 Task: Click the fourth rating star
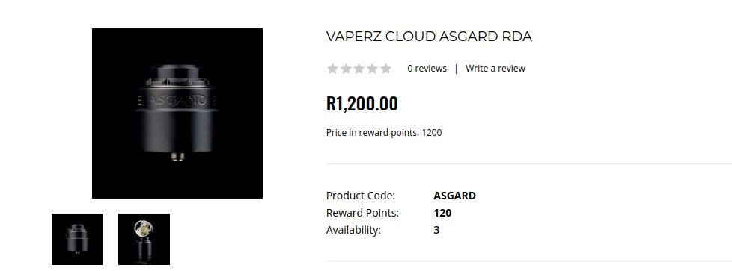pos(373,69)
